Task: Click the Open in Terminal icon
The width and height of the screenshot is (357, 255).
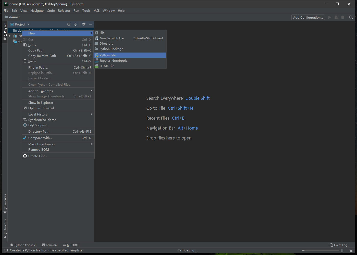Action: coord(25,108)
